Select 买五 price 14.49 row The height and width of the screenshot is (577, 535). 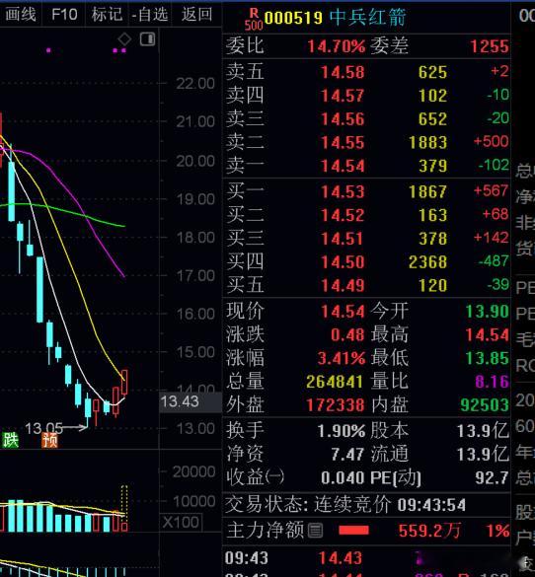367,286
